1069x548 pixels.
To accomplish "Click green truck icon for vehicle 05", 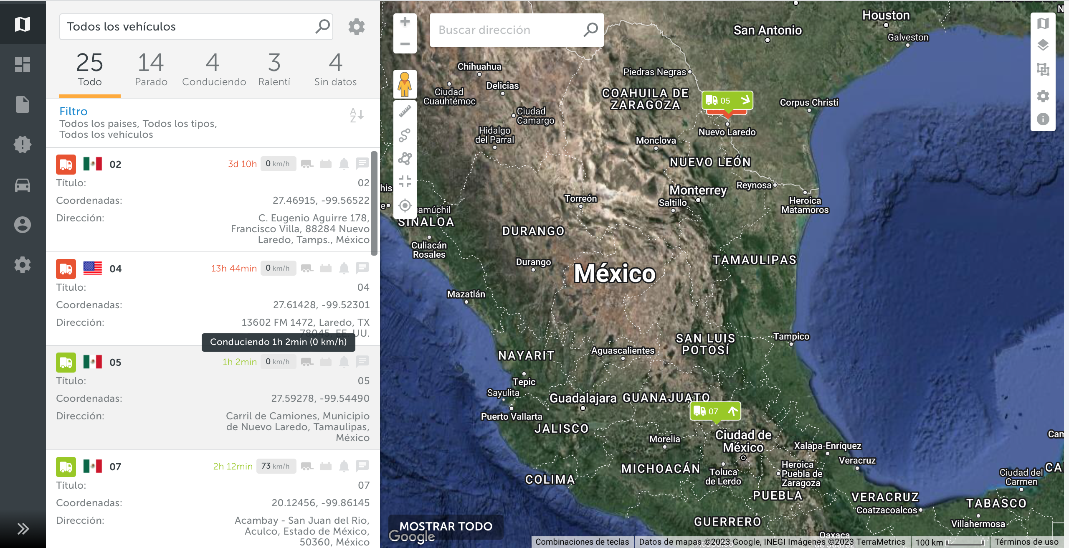I will 66,363.
